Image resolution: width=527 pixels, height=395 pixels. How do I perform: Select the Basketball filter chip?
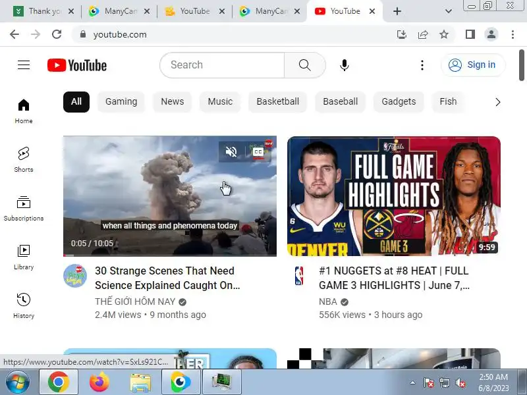click(x=277, y=102)
